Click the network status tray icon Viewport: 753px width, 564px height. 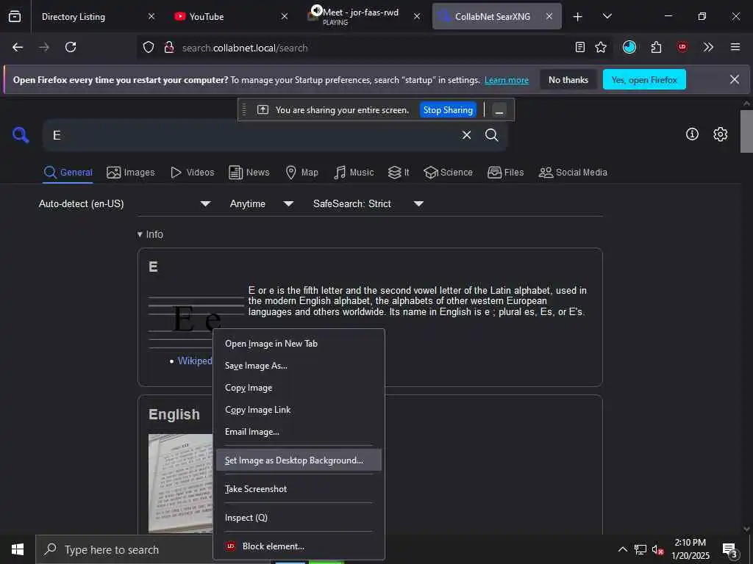pos(640,549)
